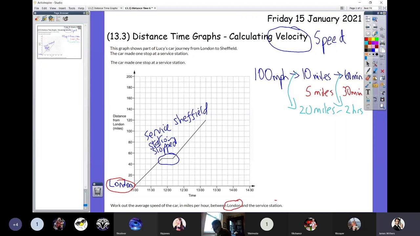Open the Connector tool
The width and height of the screenshot is (420, 236).
pyautogui.click(x=367, y=84)
